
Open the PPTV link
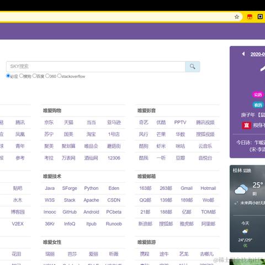pyautogui.click(x=180, y=123)
